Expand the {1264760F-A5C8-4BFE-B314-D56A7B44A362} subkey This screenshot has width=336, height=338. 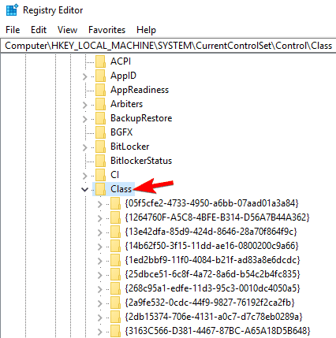(x=100, y=218)
